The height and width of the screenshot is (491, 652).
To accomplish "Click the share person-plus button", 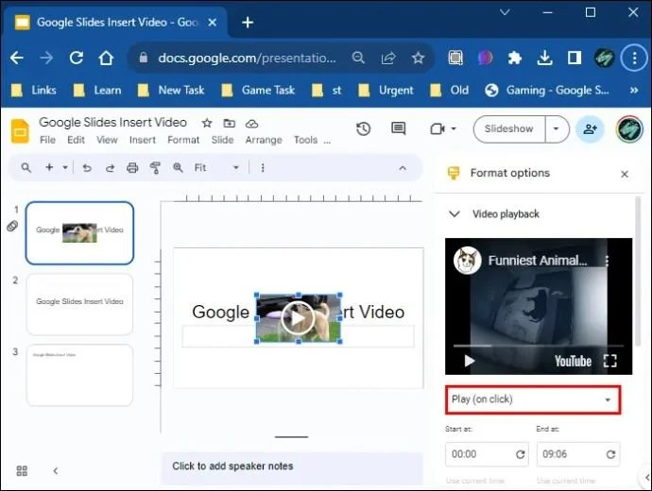I will tap(590, 129).
